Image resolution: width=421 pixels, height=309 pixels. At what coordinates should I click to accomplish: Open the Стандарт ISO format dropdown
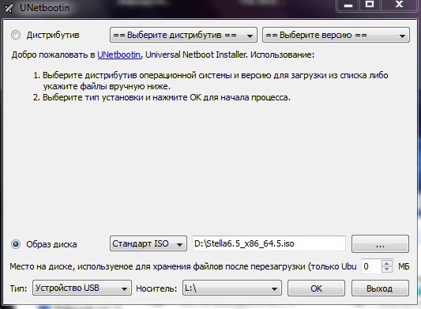[x=148, y=243]
